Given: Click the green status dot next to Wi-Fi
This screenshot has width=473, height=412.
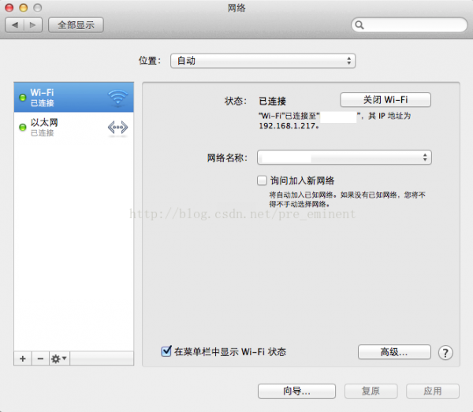Looking at the screenshot, I should pyautogui.click(x=23, y=98).
